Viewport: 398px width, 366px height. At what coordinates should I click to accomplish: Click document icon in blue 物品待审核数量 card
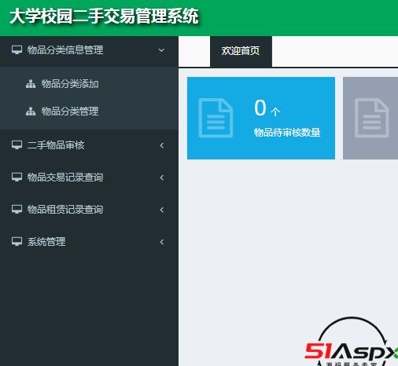(x=216, y=118)
